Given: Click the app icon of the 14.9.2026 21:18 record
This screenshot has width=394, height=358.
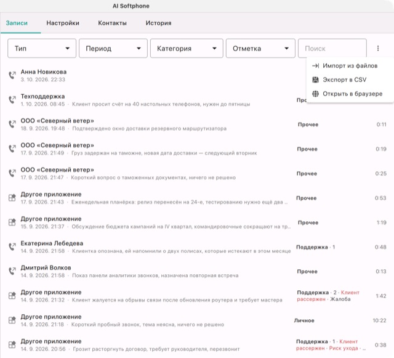Looking at the screenshot, I should coord(12,320).
